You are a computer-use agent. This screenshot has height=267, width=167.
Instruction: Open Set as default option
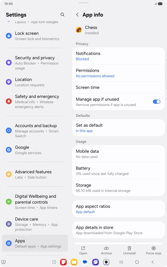tap(118, 128)
